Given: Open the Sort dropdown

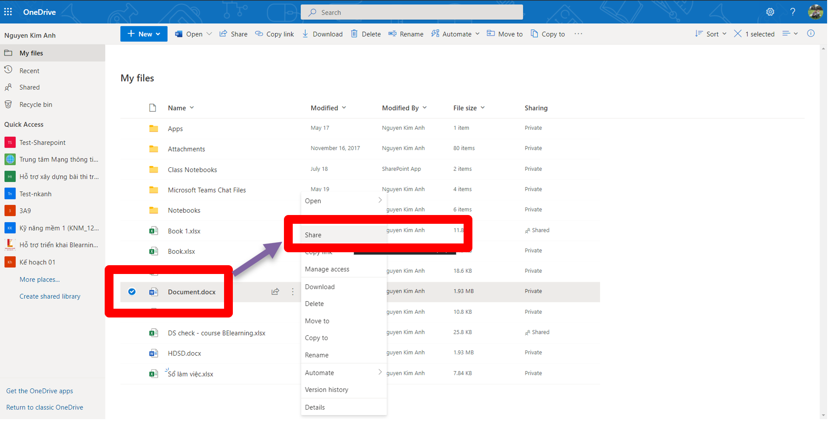Looking at the screenshot, I should click(x=711, y=34).
